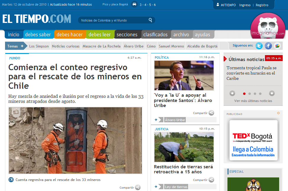288x191 pixels.
Task: Expand Temas with the plus button
Action: (22, 46)
